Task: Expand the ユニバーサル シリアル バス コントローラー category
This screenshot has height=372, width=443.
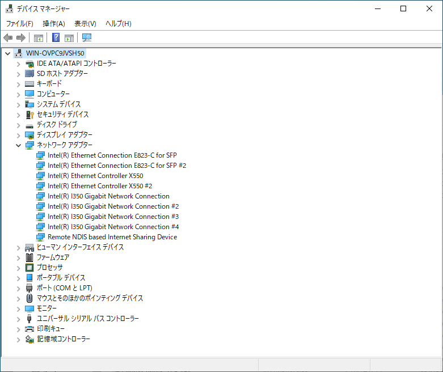Action: point(18,319)
